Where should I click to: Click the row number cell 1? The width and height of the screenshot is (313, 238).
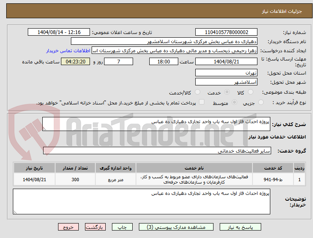[x=299, y=180]
